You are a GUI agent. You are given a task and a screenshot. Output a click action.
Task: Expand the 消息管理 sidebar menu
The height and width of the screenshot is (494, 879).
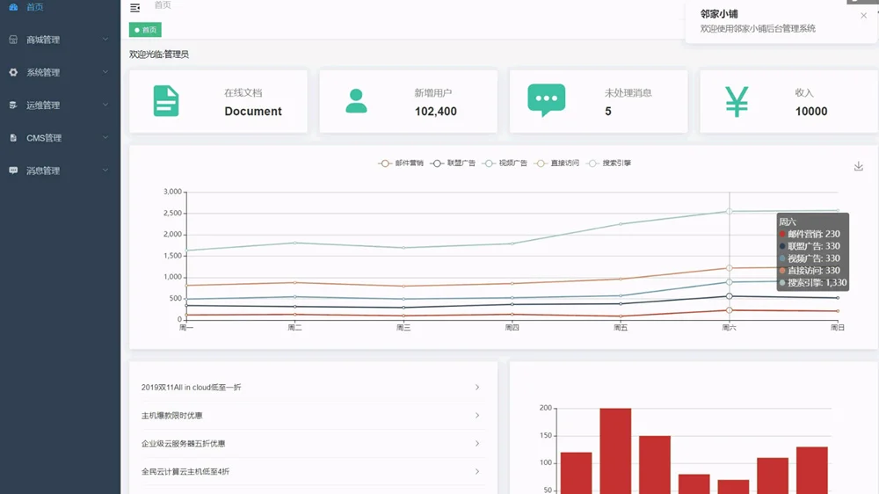[60, 171]
